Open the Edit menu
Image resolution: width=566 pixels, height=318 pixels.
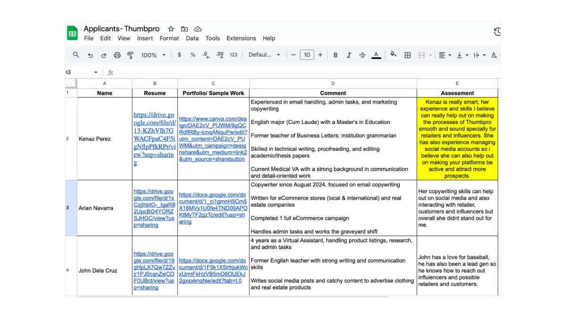click(106, 38)
